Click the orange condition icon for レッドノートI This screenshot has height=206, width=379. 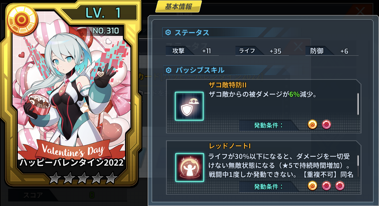pos(312,186)
